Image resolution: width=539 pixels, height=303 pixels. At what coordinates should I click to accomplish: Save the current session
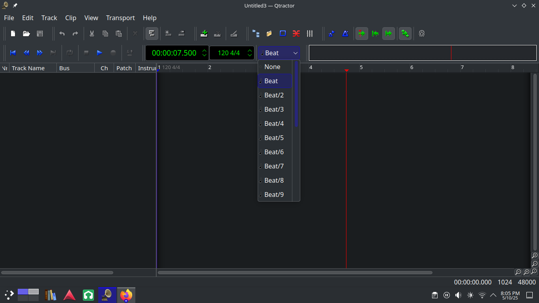pos(40,34)
